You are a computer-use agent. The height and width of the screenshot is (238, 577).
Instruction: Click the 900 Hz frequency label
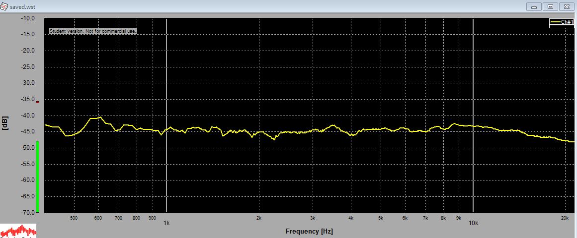tap(153, 218)
